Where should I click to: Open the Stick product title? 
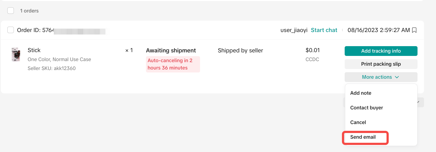click(x=34, y=50)
